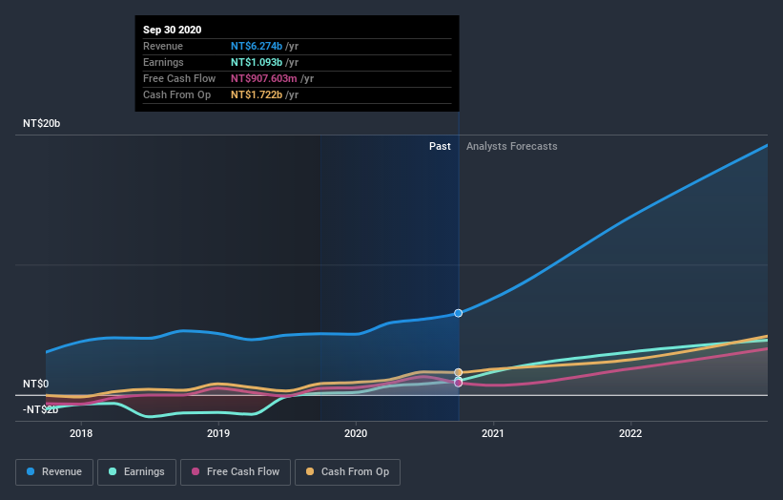Toggle the Earnings legend button
This screenshot has height=500, width=783.
click(x=136, y=472)
